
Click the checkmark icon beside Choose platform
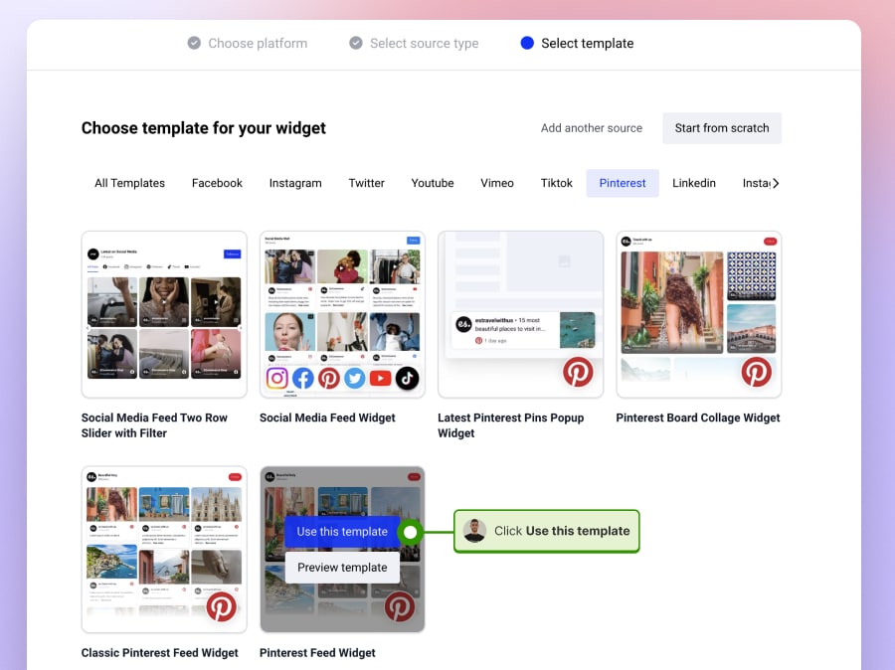[x=194, y=44]
